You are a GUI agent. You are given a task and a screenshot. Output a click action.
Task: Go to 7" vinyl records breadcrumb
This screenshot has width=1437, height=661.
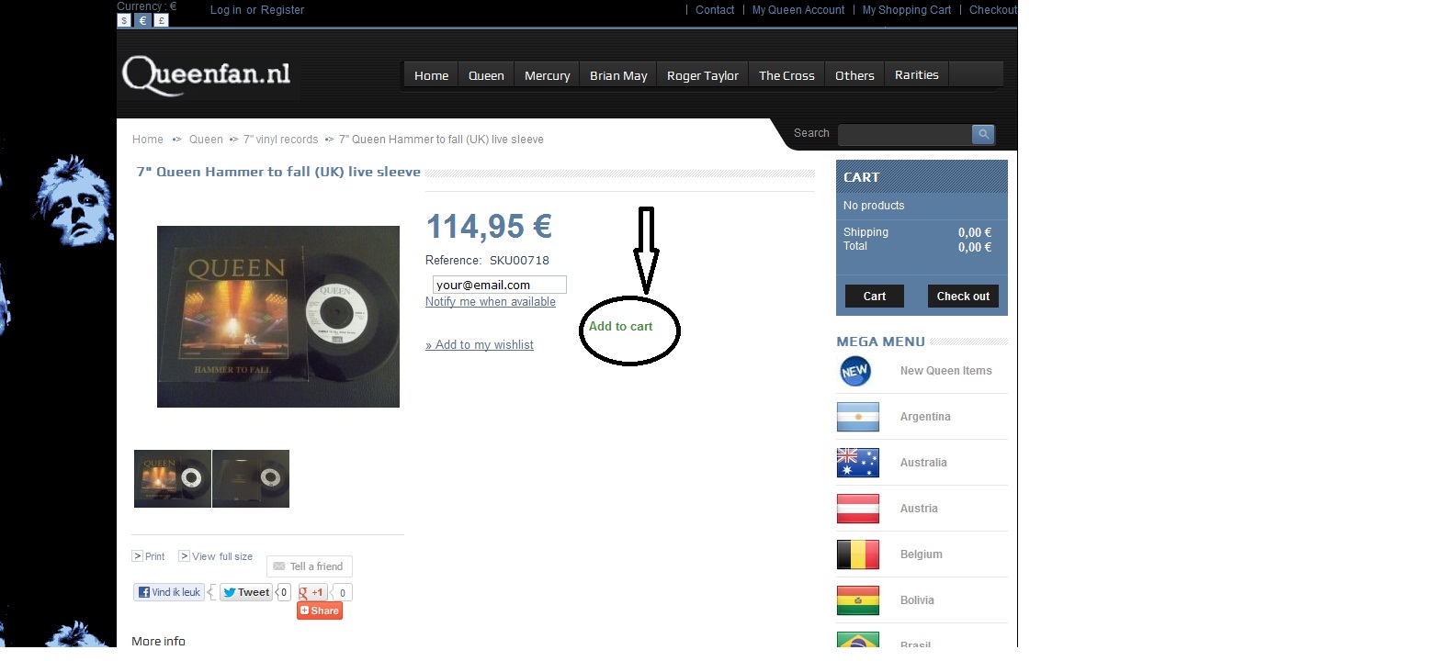point(280,140)
